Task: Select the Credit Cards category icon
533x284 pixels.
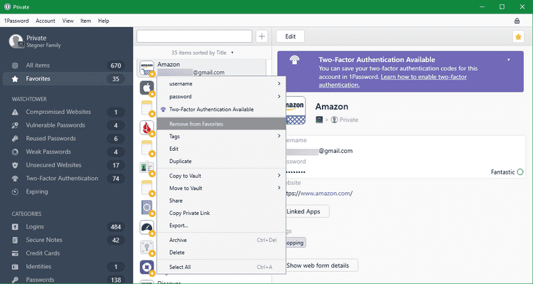Action: [x=15, y=253]
